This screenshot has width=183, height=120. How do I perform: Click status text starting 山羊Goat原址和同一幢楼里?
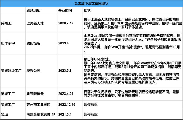132,43
